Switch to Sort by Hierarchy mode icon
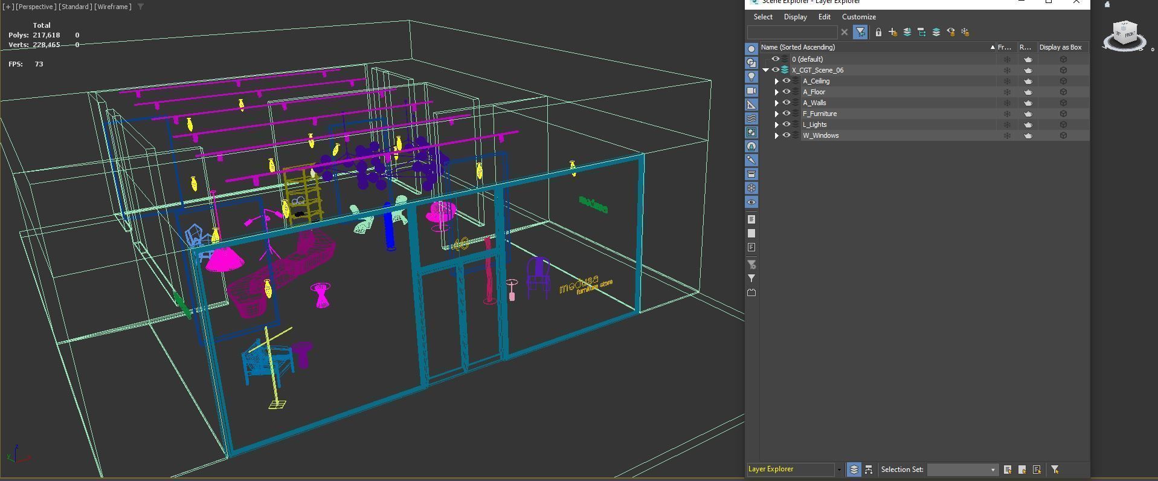 (x=869, y=470)
